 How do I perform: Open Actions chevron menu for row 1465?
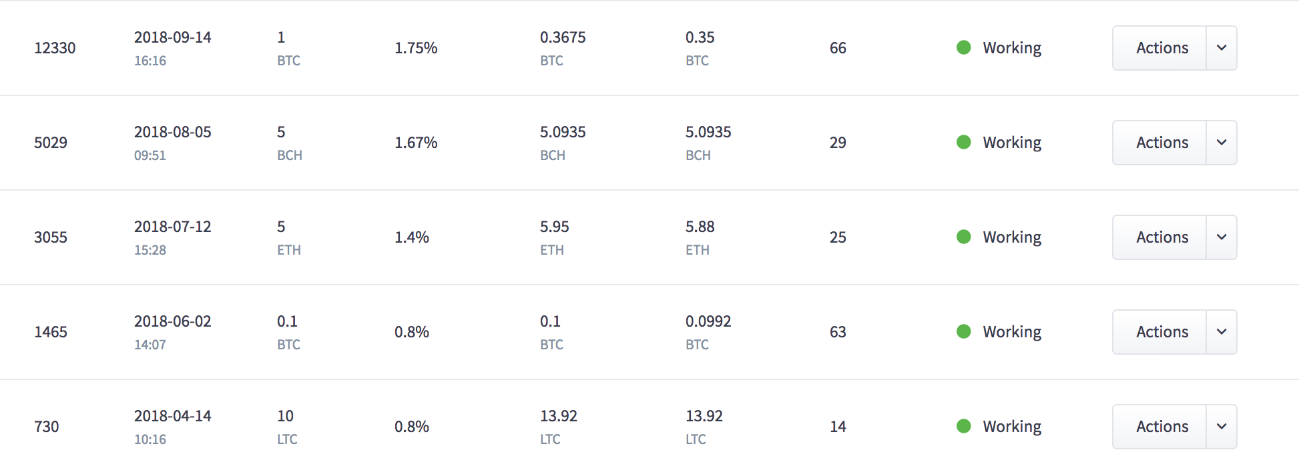point(1222,332)
